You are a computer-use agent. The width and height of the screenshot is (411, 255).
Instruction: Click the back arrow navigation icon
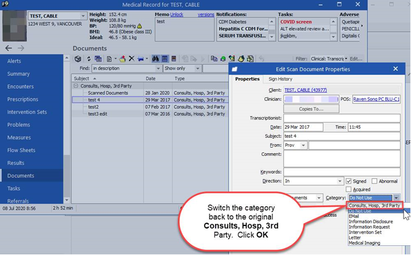tap(9, 48)
